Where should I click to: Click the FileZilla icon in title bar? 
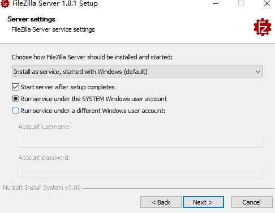click(5, 3)
